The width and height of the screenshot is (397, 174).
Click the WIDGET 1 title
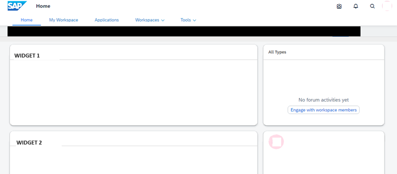point(27,56)
